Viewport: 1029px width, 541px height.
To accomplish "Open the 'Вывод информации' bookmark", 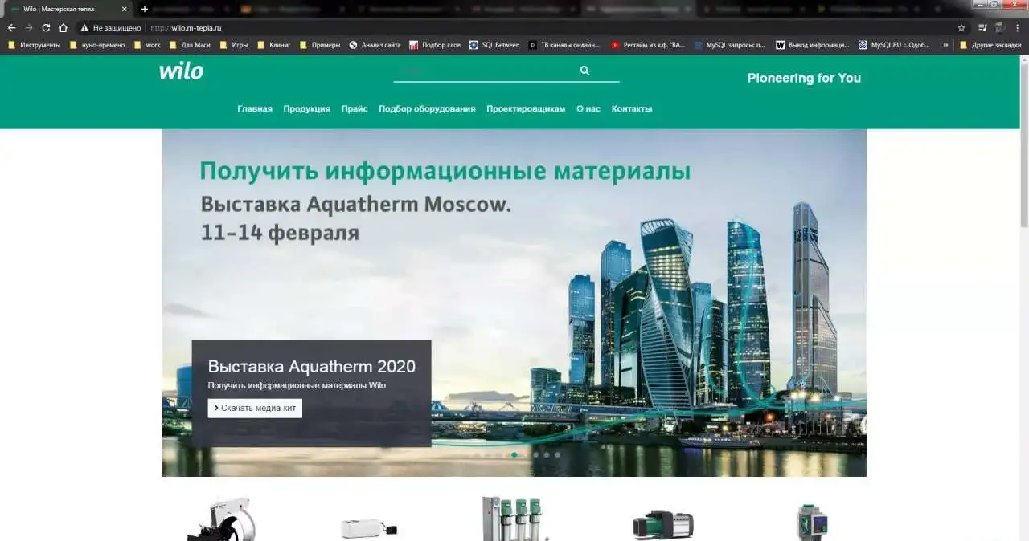I will pyautogui.click(x=812, y=45).
